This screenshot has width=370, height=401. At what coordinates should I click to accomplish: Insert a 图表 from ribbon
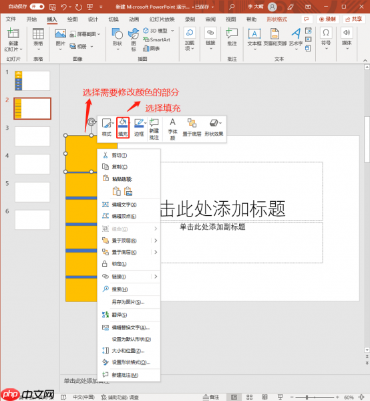[x=152, y=48]
